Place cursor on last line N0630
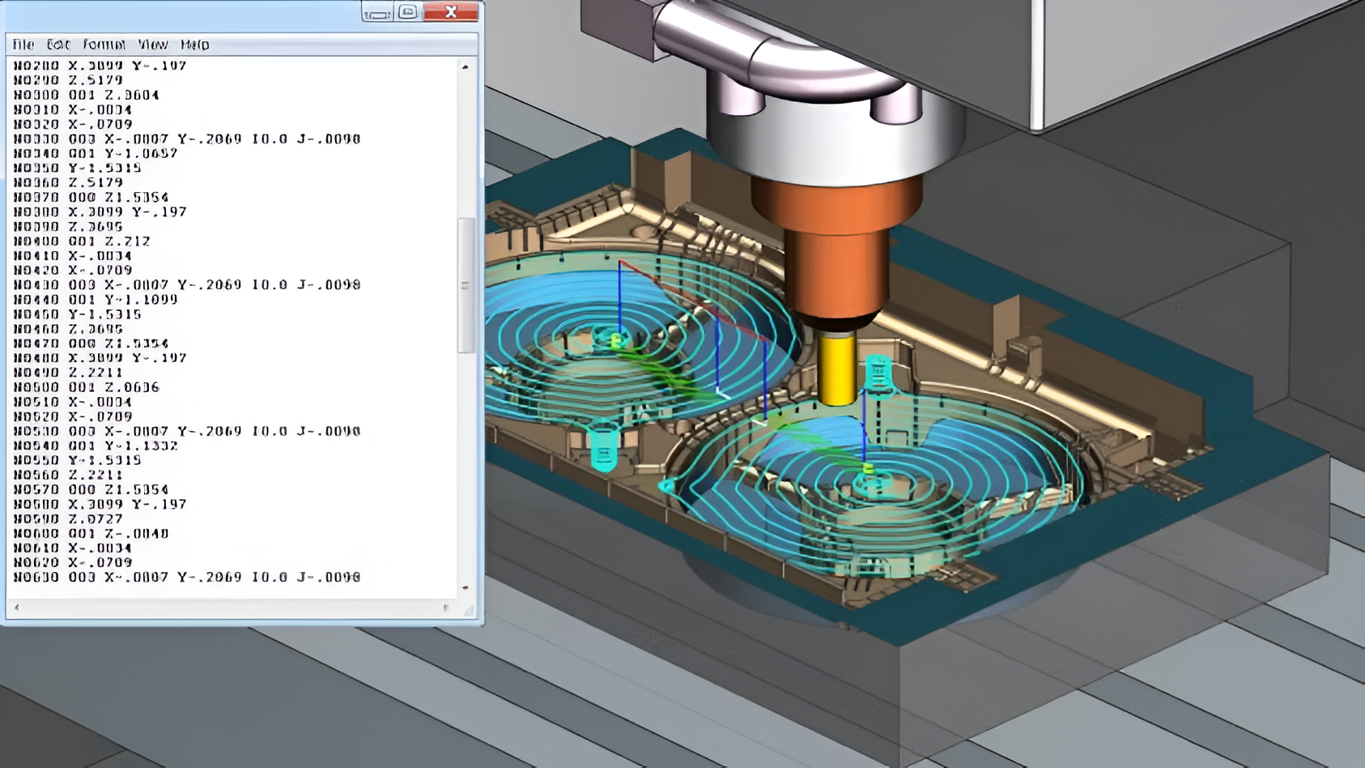The image size is (1365, 768). pos(186,578)
